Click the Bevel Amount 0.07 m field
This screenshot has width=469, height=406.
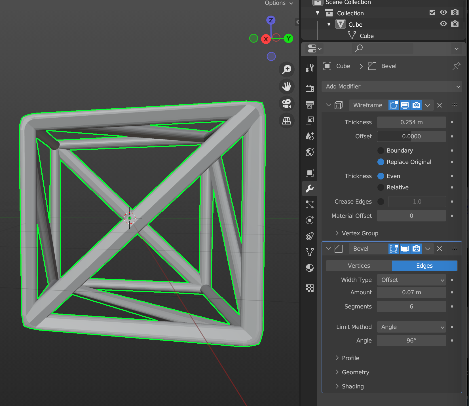[x=411, y=292]
